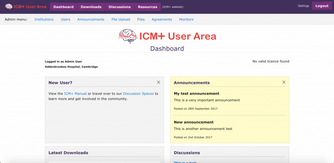Select Agreements from the admin menu
The width and height of the screenshot is (334, 163).
click(x=162, y=20)
